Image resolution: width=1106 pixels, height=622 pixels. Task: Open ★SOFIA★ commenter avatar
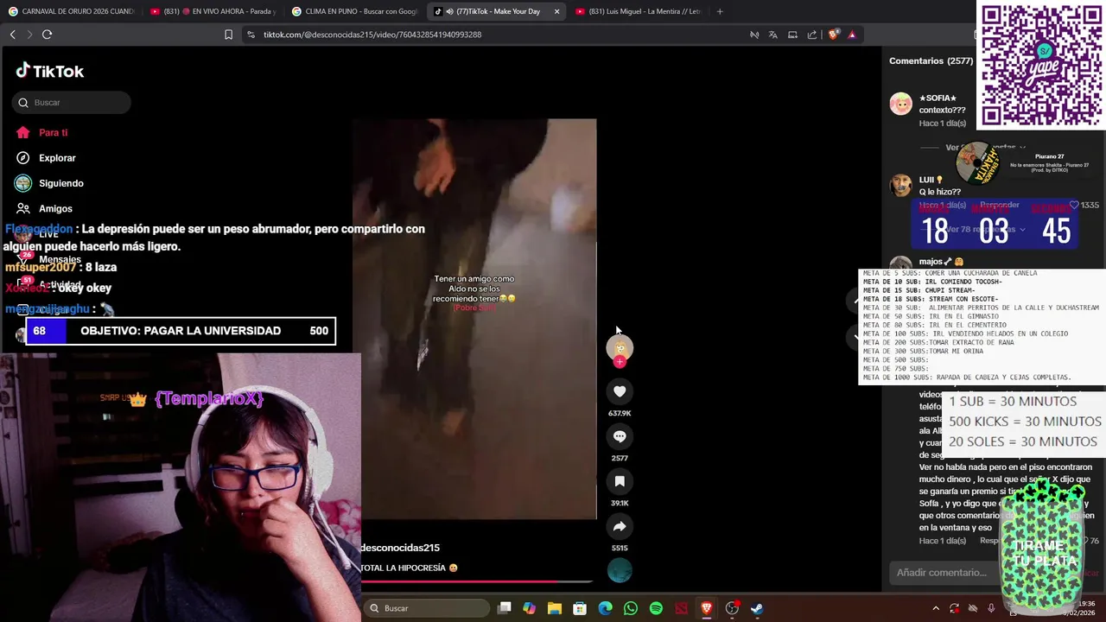click(901, 104)
